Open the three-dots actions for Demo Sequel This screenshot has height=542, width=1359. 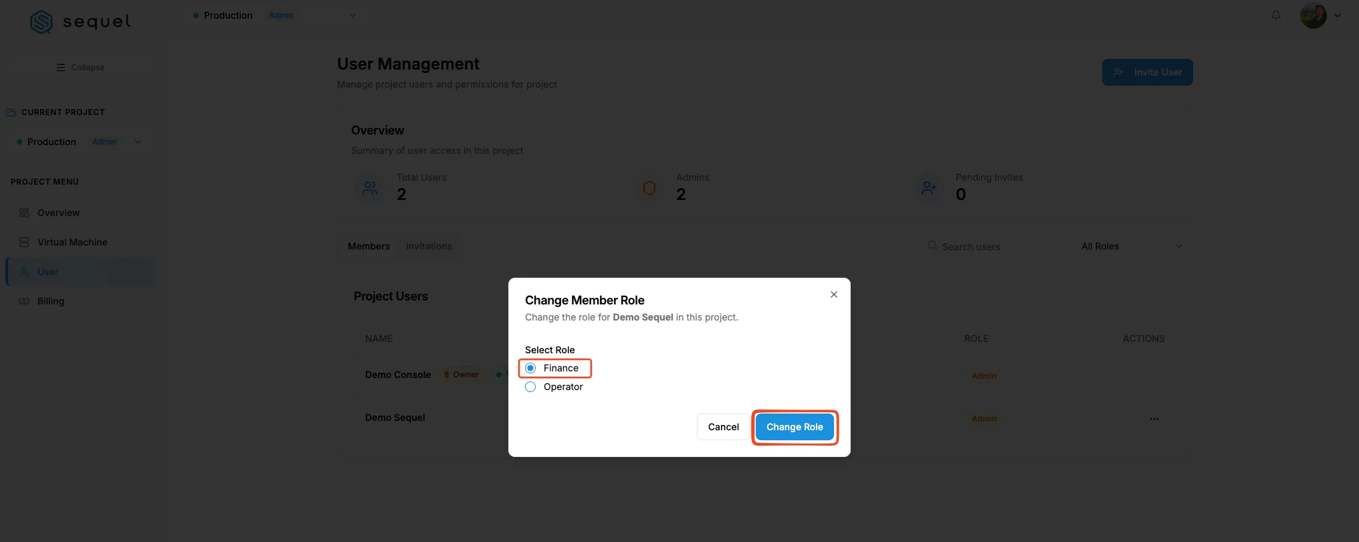point(1154,419)
